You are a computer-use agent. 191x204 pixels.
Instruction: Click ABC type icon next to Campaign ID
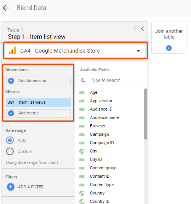coord(82,143)
